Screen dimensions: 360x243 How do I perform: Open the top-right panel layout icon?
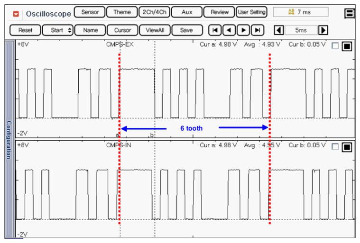click(x=350, y=13)
